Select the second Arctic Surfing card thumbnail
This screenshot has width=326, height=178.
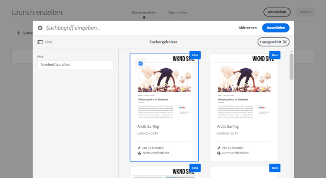coord(244,87)
